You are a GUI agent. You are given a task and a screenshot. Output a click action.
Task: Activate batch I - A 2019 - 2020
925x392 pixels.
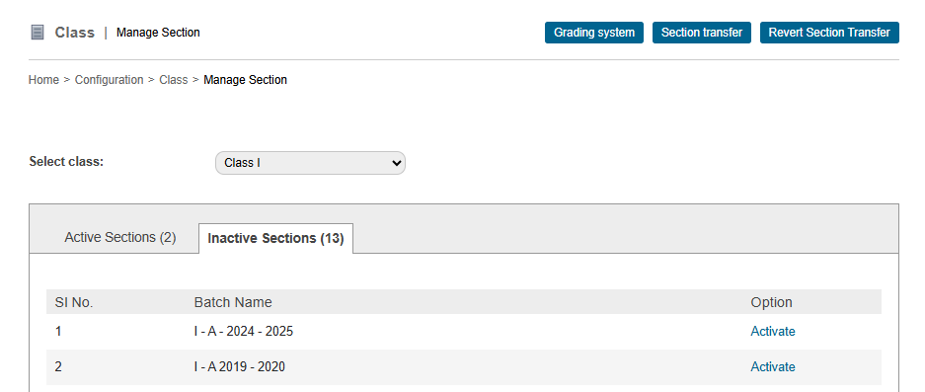pos(773,367)
